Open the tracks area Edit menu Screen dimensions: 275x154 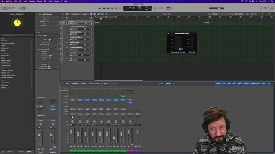click(x=67, y=14)
